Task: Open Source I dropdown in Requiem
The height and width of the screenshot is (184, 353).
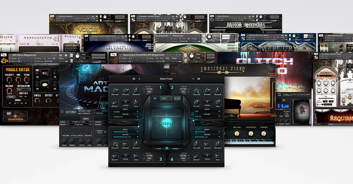Action: [x=325, y=76]
